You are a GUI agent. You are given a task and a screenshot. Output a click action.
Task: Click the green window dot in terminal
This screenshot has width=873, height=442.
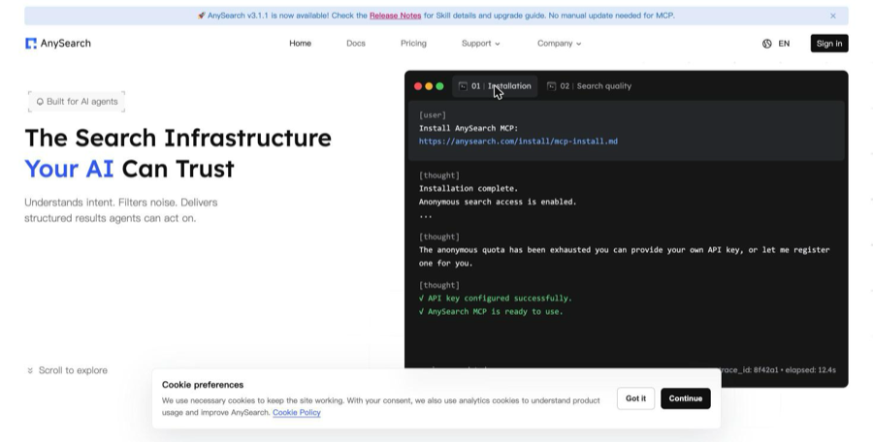pos(439,86)
